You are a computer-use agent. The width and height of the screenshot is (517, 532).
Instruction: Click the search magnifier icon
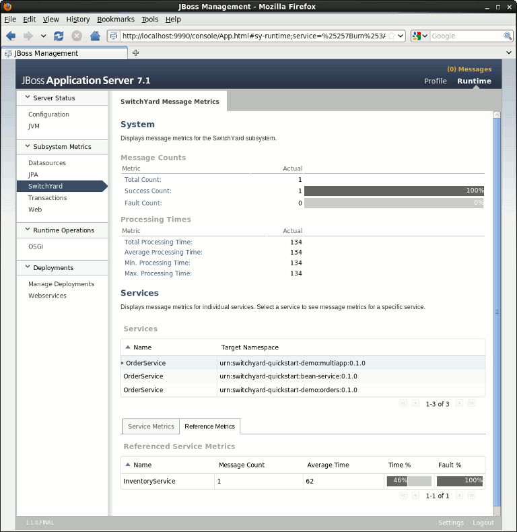(508, 36)
